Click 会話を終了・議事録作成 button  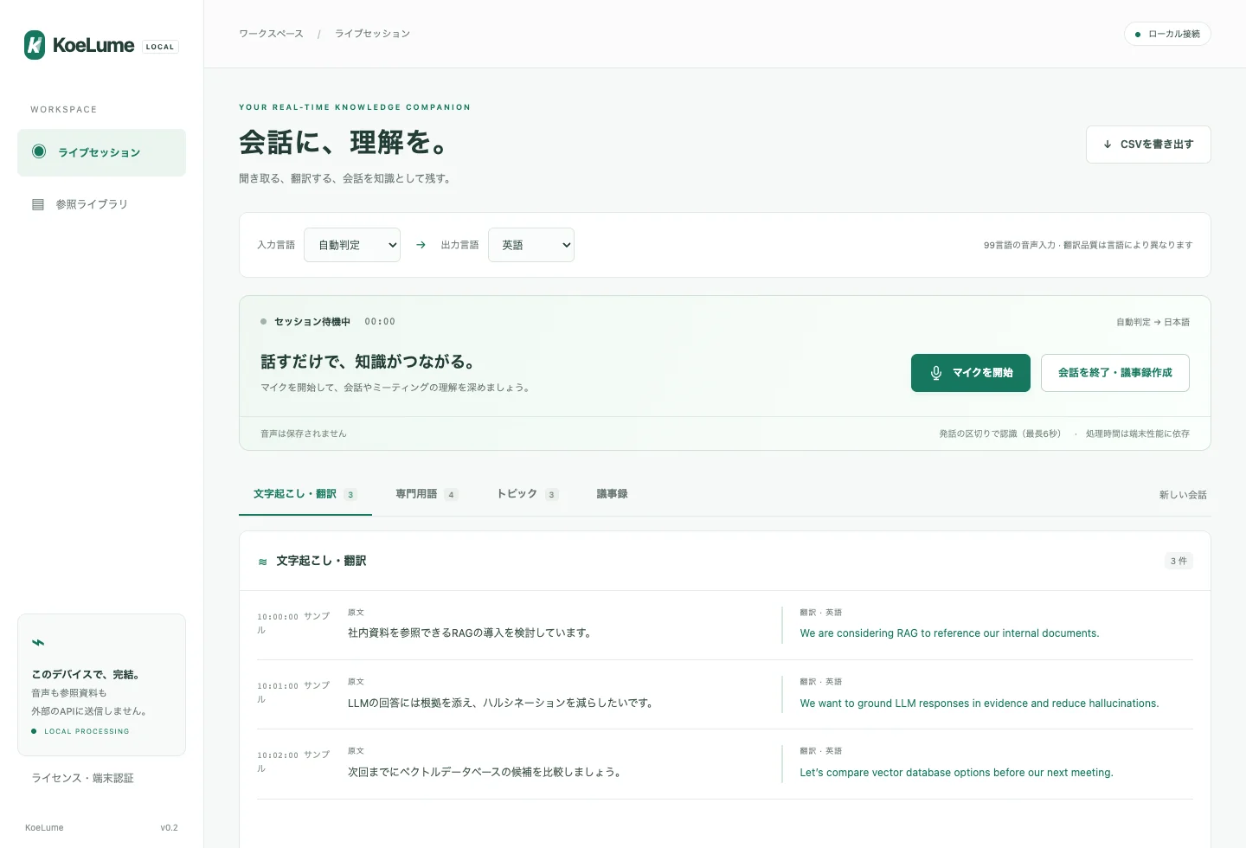point(1115,373)
